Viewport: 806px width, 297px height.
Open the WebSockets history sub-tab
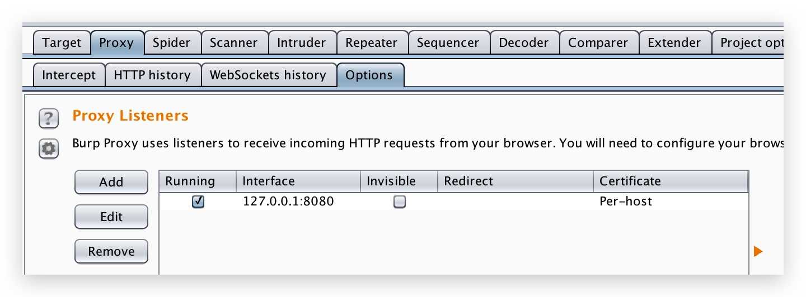[x=268, y=75]
